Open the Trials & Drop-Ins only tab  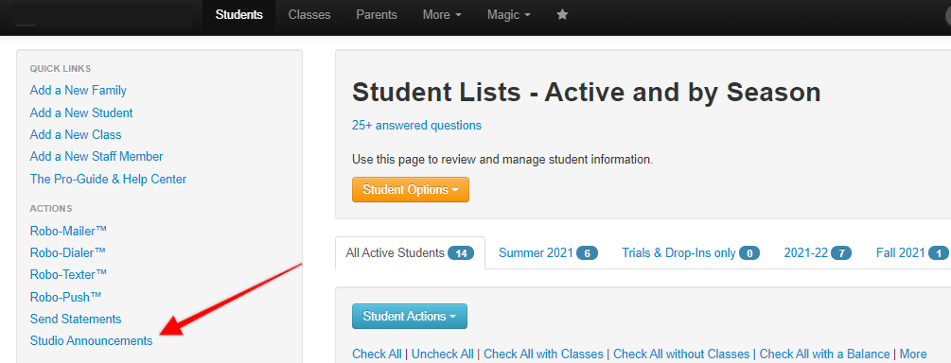point(691,252)
